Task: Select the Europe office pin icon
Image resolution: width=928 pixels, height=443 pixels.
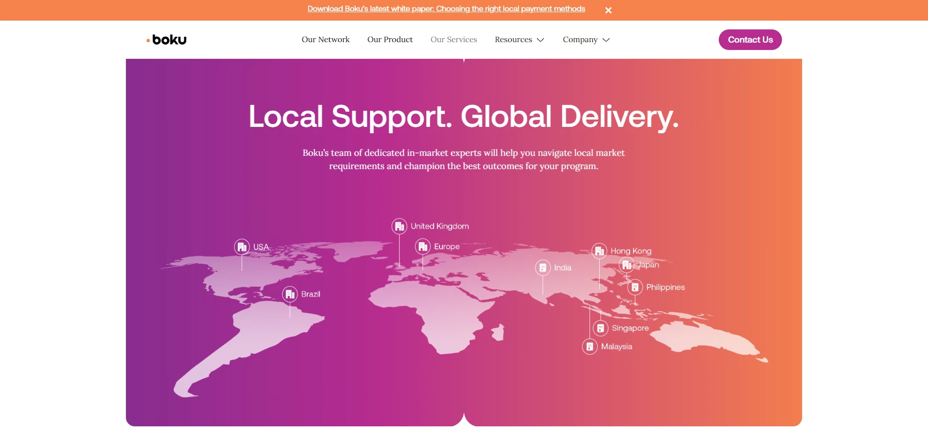Action: [x=423, y=246]
